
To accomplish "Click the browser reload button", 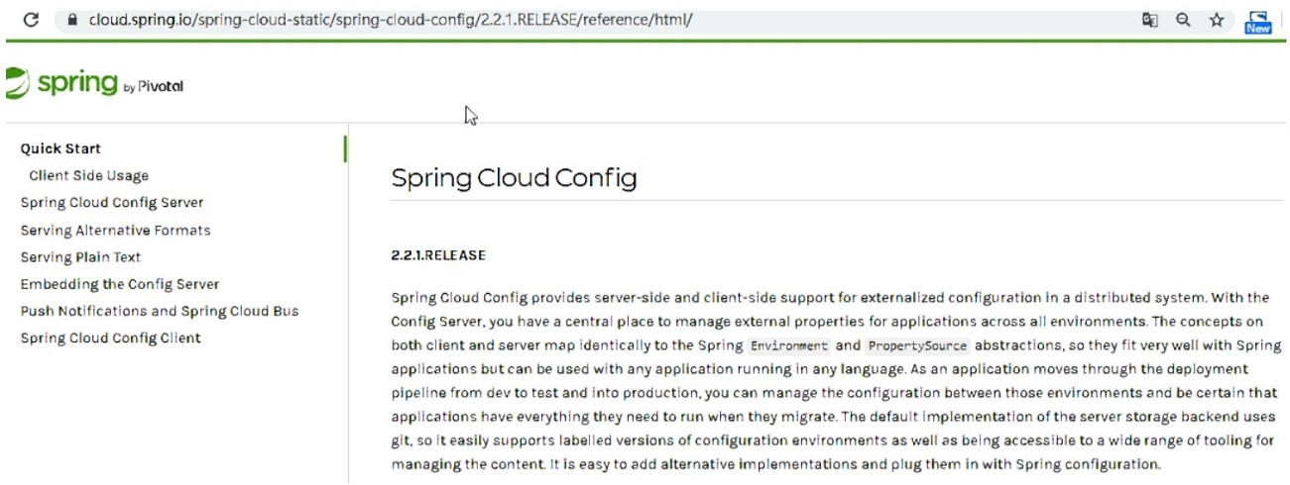I will [x=31, y=20].
